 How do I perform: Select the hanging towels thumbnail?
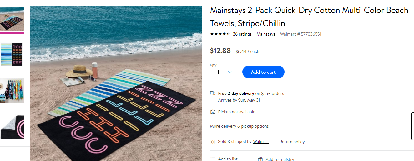(12, 91)
